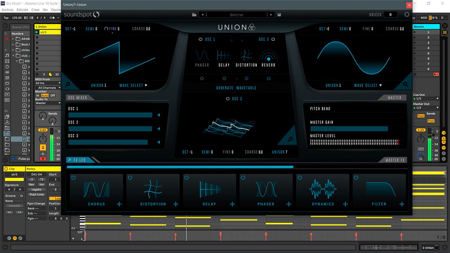The width and height of the screenshot is (450, 253).
Task: Open the All Channels dropdown
Action: (x=48, y=88)
